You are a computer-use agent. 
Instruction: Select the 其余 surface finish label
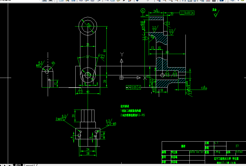pyautogui.click(x=214, y=10)
